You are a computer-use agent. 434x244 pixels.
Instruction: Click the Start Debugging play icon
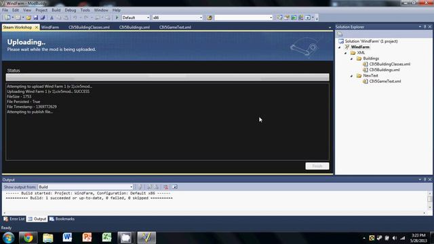pos(117,18)
